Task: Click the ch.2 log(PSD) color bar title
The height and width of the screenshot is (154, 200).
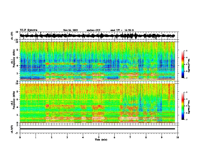Action: tap(189, 107)
